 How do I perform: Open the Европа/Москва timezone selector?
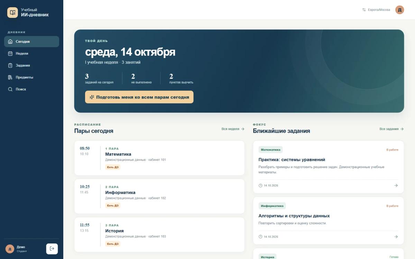point(376,10)
